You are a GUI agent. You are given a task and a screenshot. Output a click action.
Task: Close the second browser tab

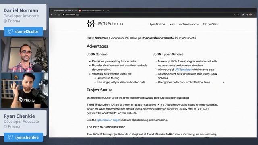coord(104,11)
